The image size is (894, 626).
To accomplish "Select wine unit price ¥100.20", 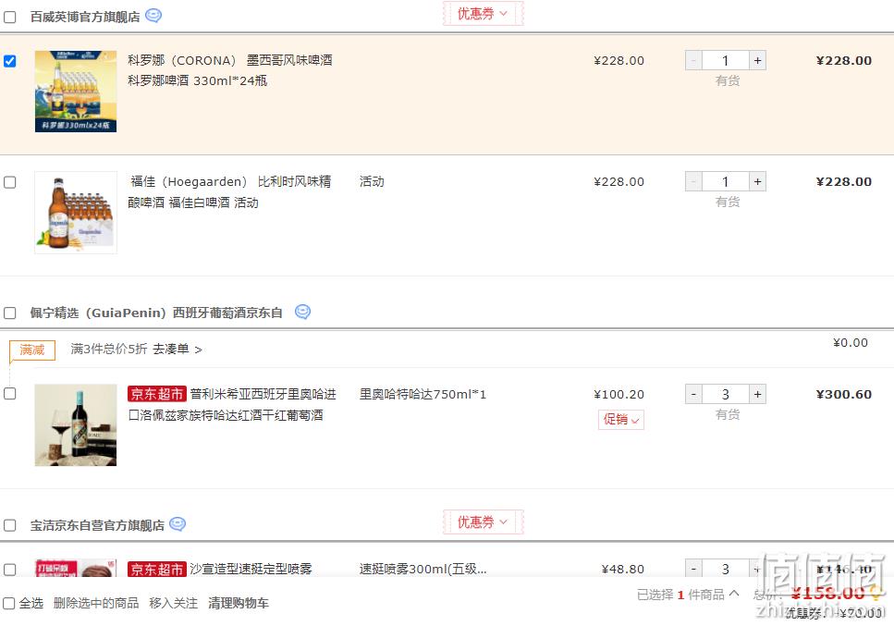I will coord(618,394).
